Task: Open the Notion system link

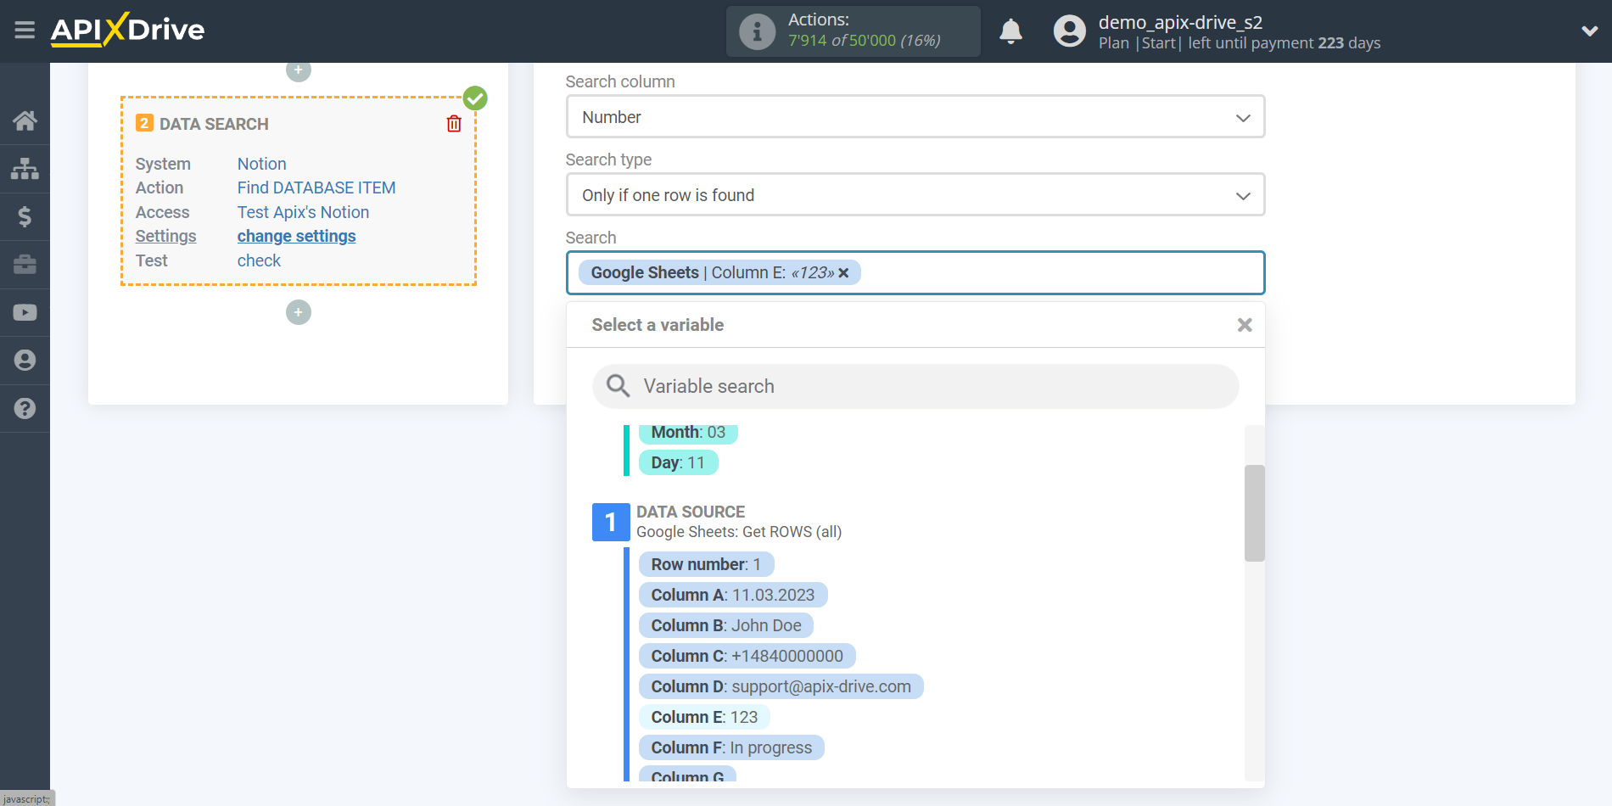Action: tap(261, 164)
